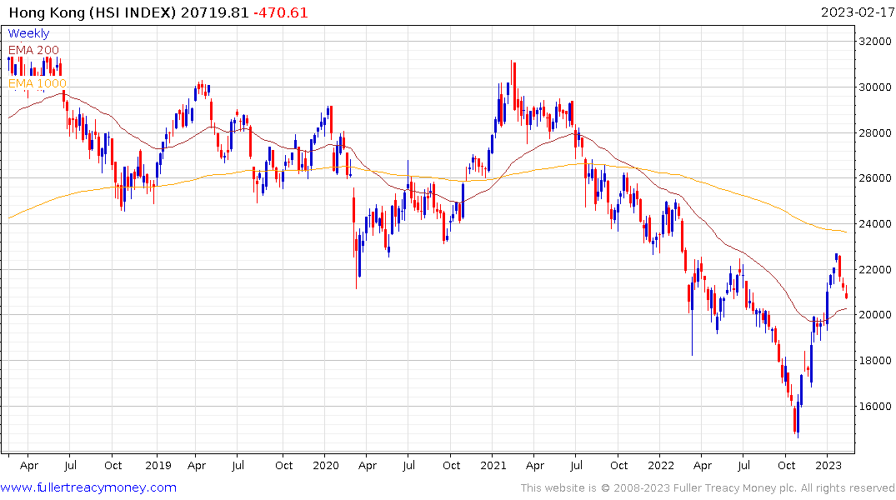Click the Fuller Treacy Money copyright notice
Image resolution: width=896 pixels, height=500 pixels.
pyautogui.click(x=708, y=488)
